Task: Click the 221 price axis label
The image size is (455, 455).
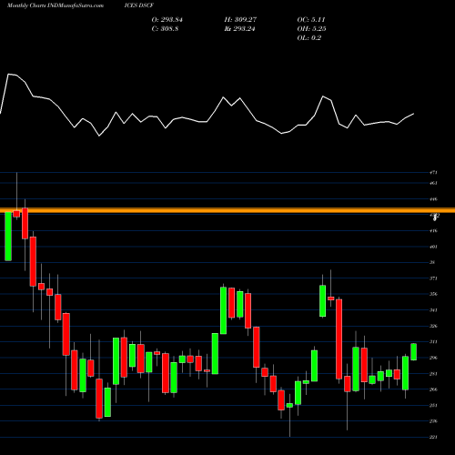Action: pos(433,437)
